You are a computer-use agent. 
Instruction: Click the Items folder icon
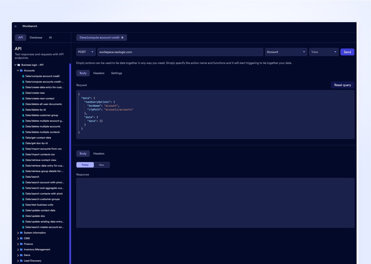pyautogui.click(x=21, y=255)
